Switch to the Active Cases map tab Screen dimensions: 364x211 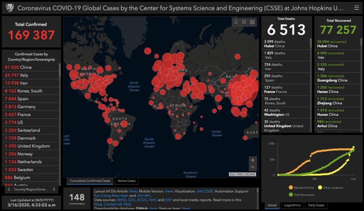coord(127,181)
